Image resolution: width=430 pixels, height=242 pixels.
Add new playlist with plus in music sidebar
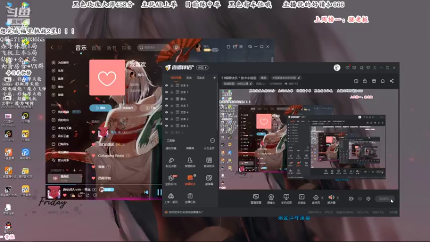tap(74, 170)
